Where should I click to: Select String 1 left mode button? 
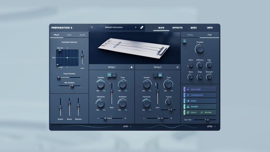[x=109, y=75]
